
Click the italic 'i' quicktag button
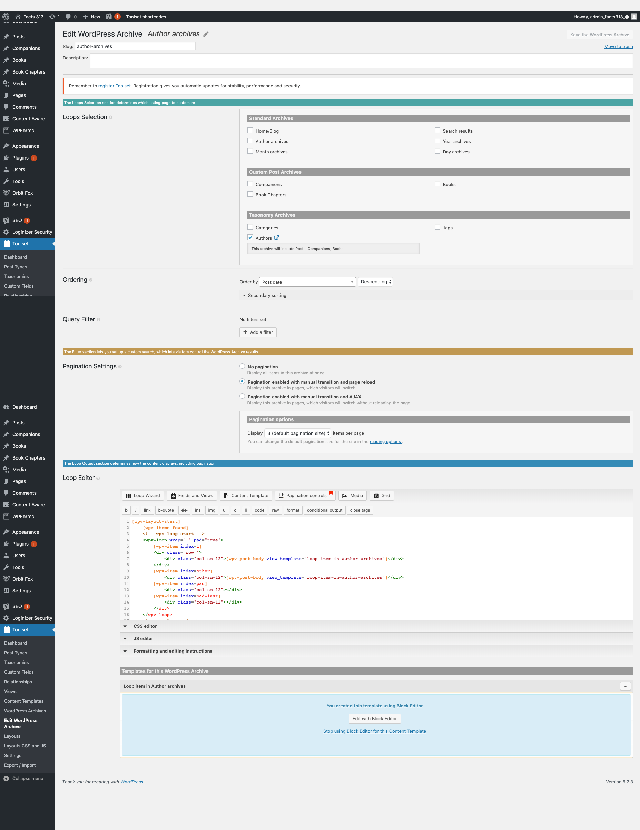136,510
